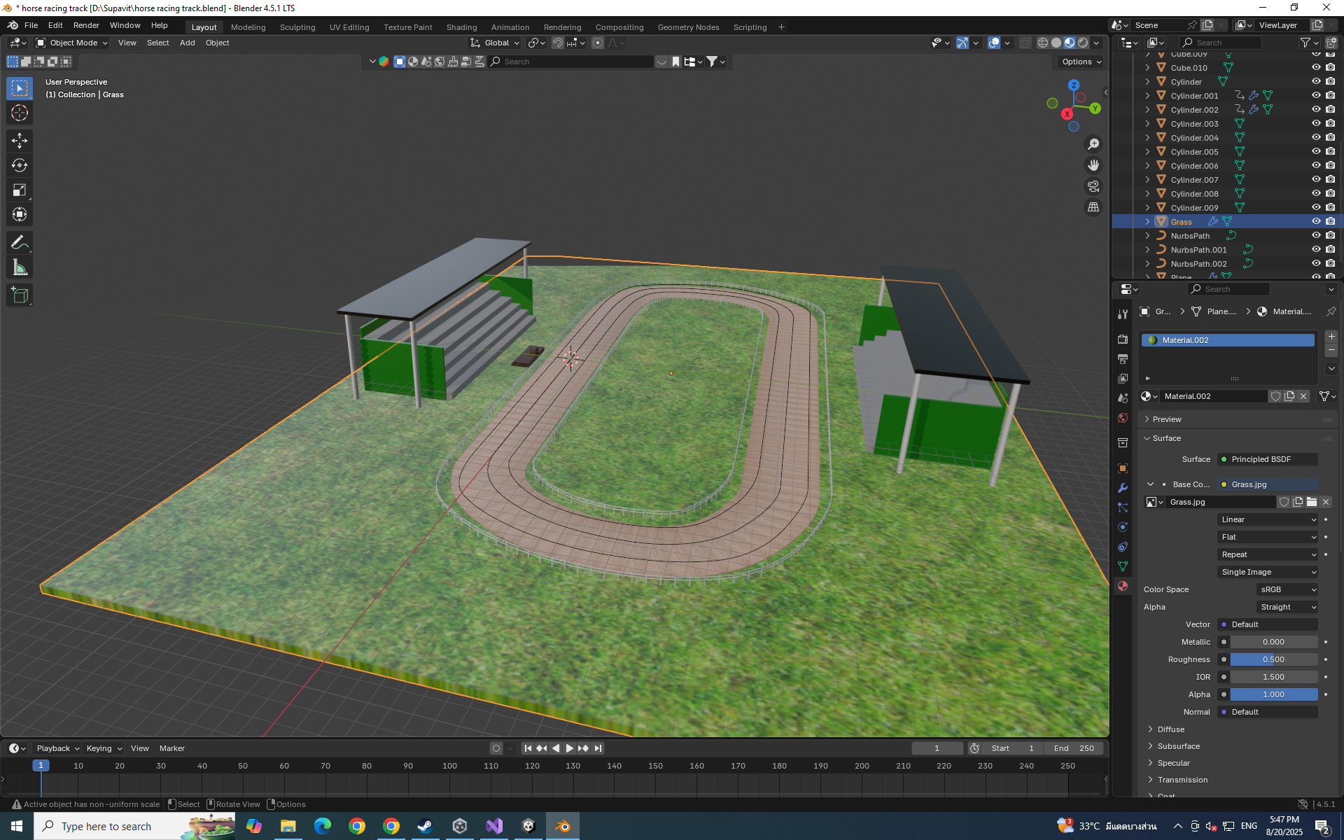Screen dimensions: 1344x840
Task: Switch to the Shading workspace tab
Action: click(461, 27)
